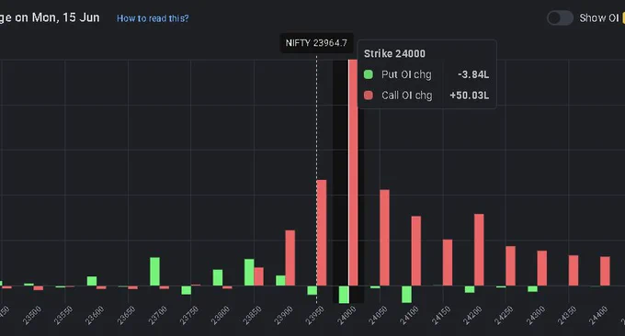Click the red call bar at strike 23950
Viewport: 625px width, 336px height.
(322, 233)
